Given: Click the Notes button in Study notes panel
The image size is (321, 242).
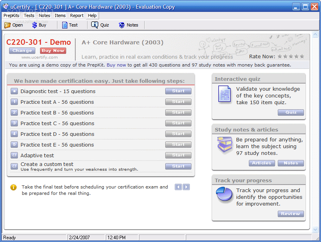Looking at the screenshot, I should pyautogui.click(x=291, y=163).
